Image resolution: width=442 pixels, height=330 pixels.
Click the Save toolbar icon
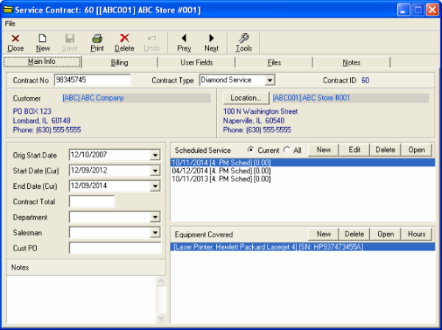coord(70,43)
